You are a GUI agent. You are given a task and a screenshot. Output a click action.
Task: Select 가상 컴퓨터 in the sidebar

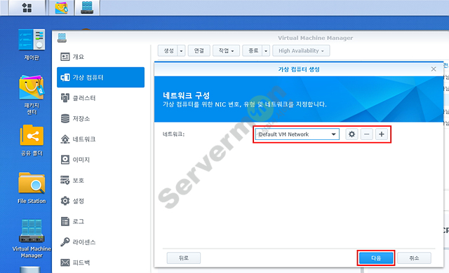[x=100, y=78]
